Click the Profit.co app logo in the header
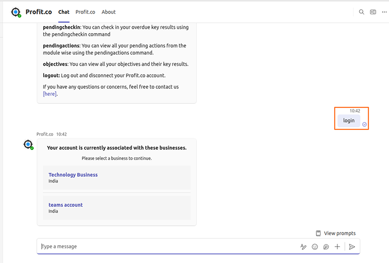This screenshot has width=389, height=263. point(16,12)
